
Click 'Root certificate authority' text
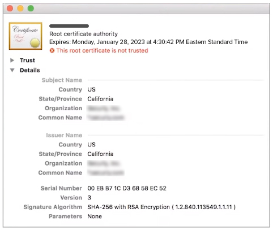[x=83, y=34]
